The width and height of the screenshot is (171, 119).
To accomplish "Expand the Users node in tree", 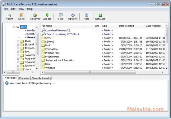I will (x=18, y=69).
